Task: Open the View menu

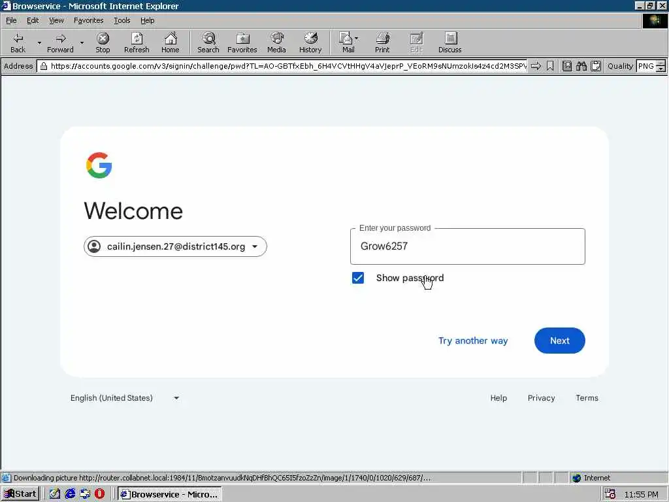Action: click(x=56, y=20)
